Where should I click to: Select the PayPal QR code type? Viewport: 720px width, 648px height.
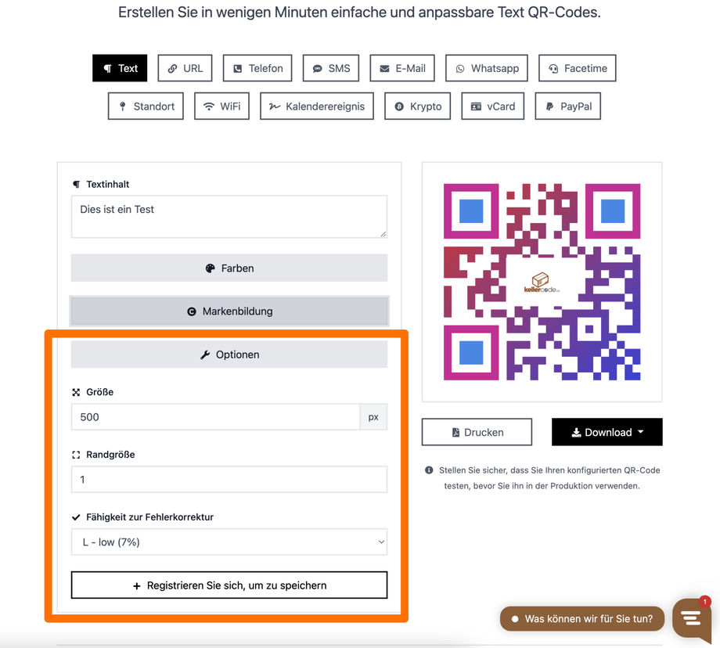(x=568, y=106)
